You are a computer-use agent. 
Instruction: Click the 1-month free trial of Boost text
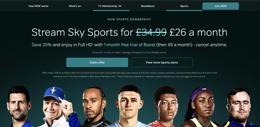tap(129, 45)
